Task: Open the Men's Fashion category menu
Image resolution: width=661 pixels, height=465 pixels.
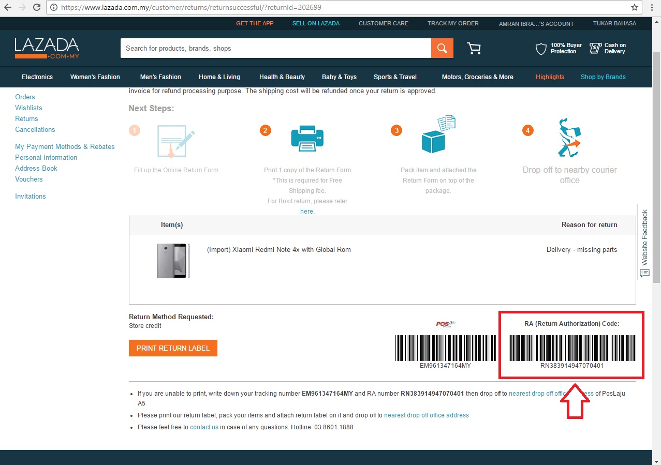Action: point(160,77)
